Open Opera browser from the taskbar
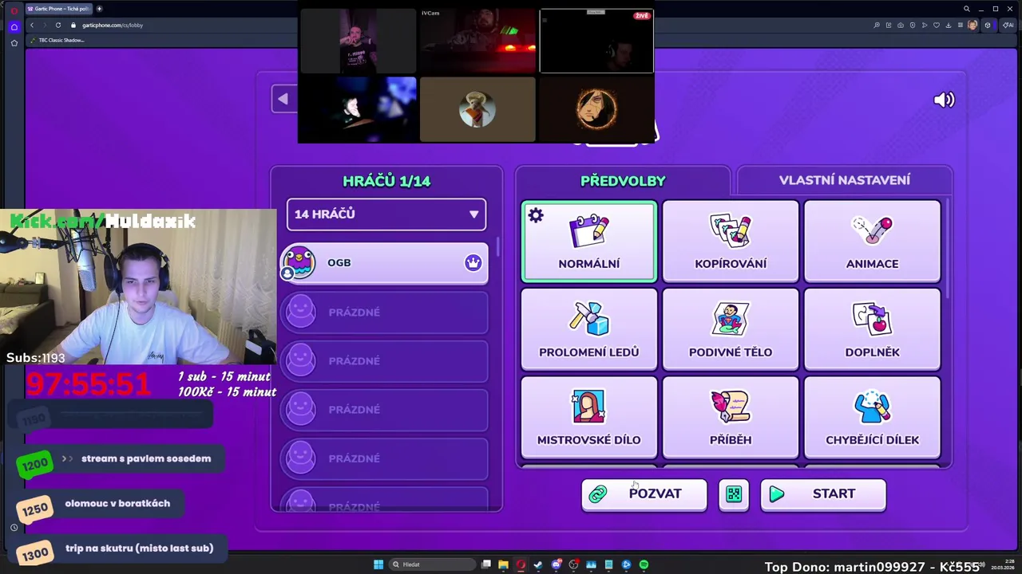Viewport: 1022px width, 574px height. 521,564
